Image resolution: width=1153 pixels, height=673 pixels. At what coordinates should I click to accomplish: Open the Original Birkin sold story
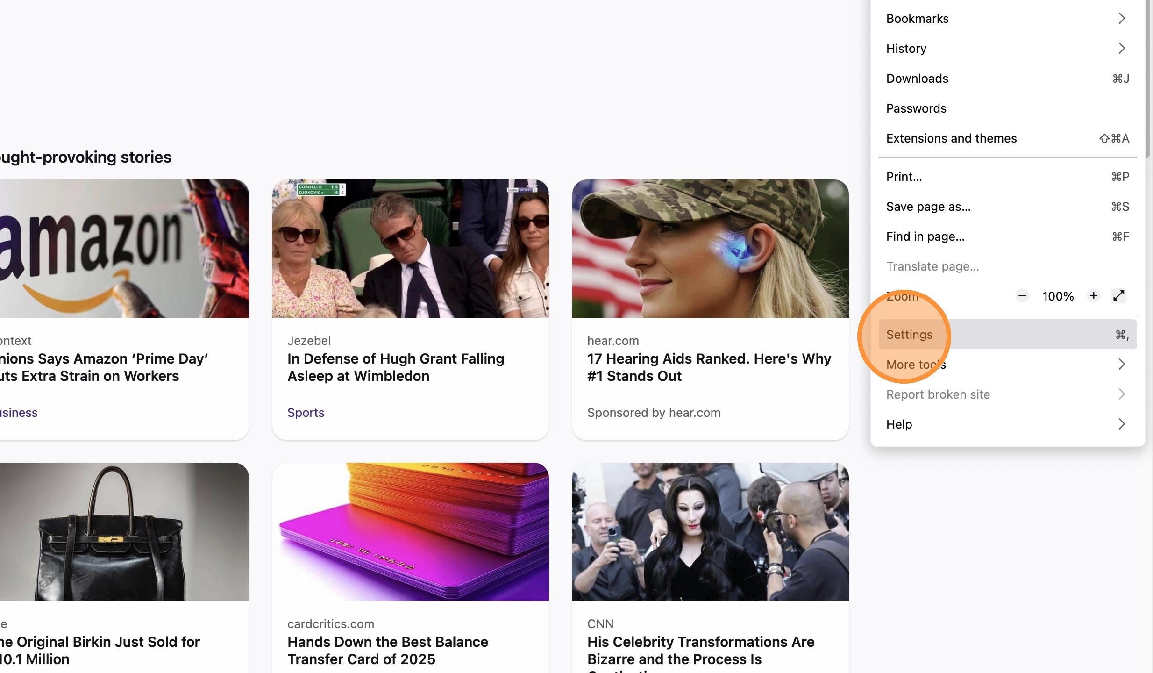coord(100,651)
